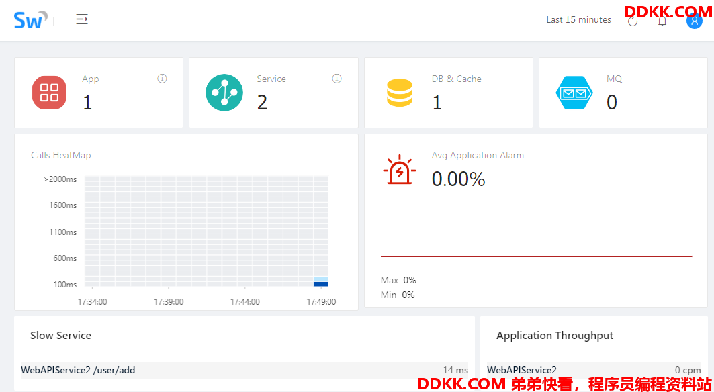The width and height of the screenshot is (714, 392).
Task: Click the red App icon
Action: 49,93
